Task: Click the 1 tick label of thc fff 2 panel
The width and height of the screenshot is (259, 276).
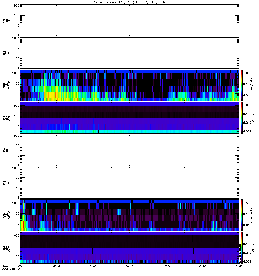Action: point(19,197)
